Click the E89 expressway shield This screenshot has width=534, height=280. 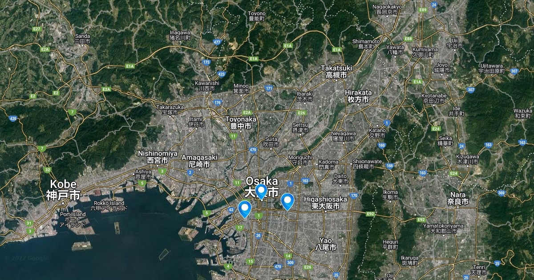point(423,10)
